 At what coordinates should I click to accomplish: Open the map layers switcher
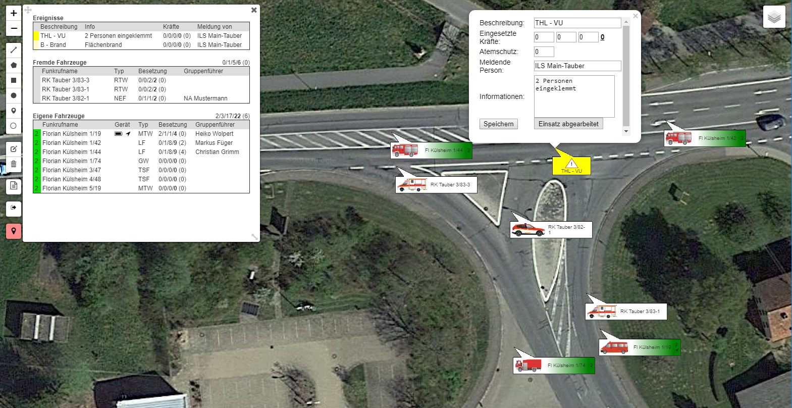click(x=774, y=18)
